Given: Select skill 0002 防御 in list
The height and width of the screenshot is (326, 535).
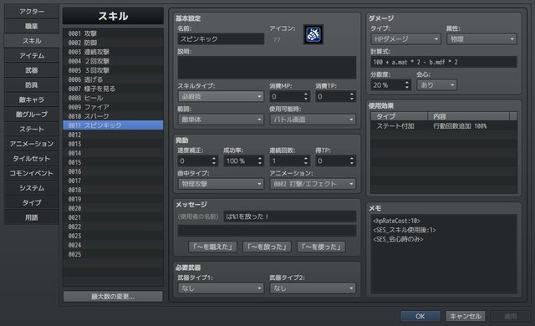Looking at the screenshot, I should coord(113,43).
